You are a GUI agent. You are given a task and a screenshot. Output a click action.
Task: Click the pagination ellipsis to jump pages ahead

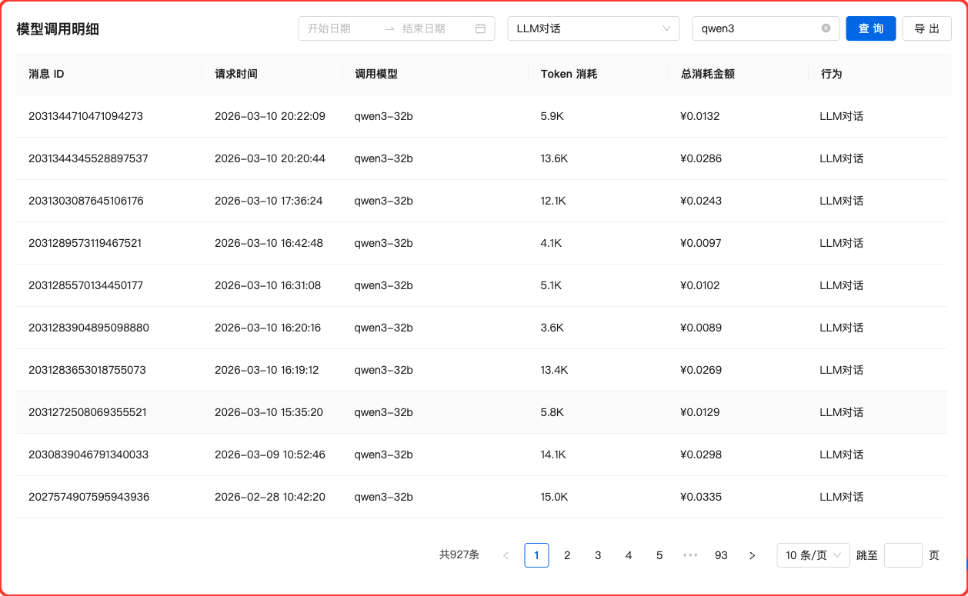point(690,555)
